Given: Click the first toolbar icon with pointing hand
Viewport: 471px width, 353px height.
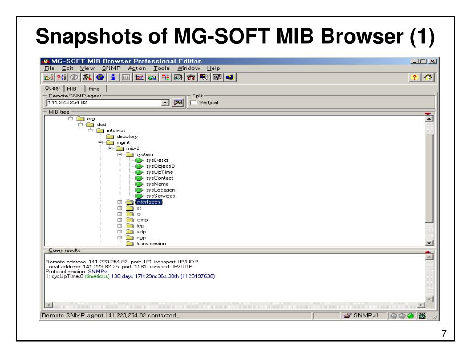Looking at the screenshot, I should pyautogui.click(x=48, y=77).
